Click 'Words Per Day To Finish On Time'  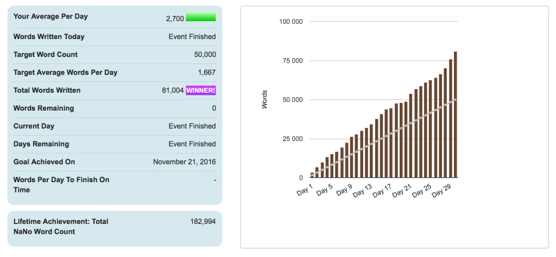click(x=61, y=185)
